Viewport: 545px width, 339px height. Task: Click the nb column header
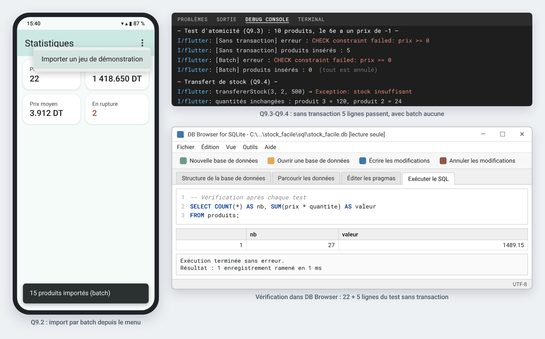[292, 234]
